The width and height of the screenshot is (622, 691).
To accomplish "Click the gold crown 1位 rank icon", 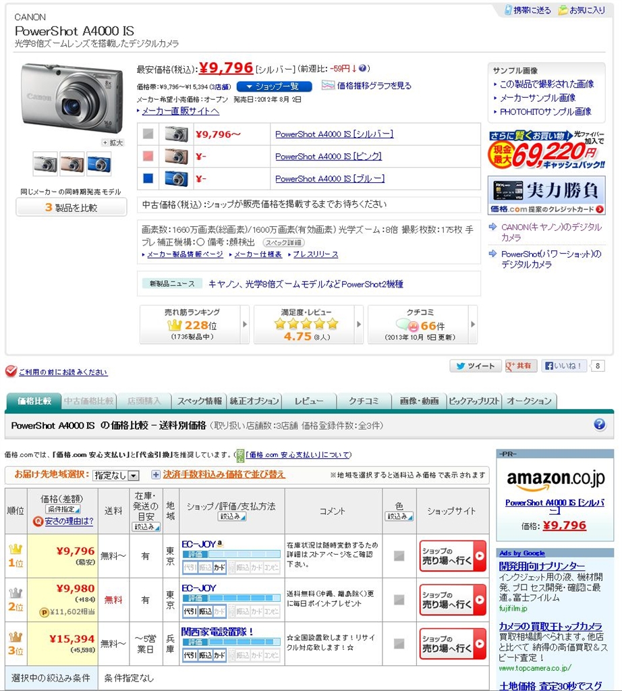I will click(16, 549).
